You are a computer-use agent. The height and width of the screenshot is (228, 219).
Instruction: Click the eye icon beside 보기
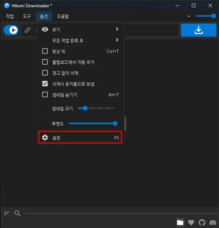point(45,29)
